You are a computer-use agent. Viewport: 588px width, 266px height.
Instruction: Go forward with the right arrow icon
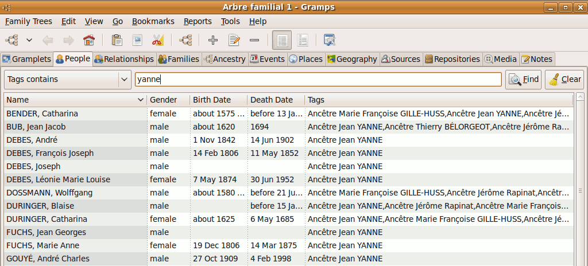click(x=68, y=40)
